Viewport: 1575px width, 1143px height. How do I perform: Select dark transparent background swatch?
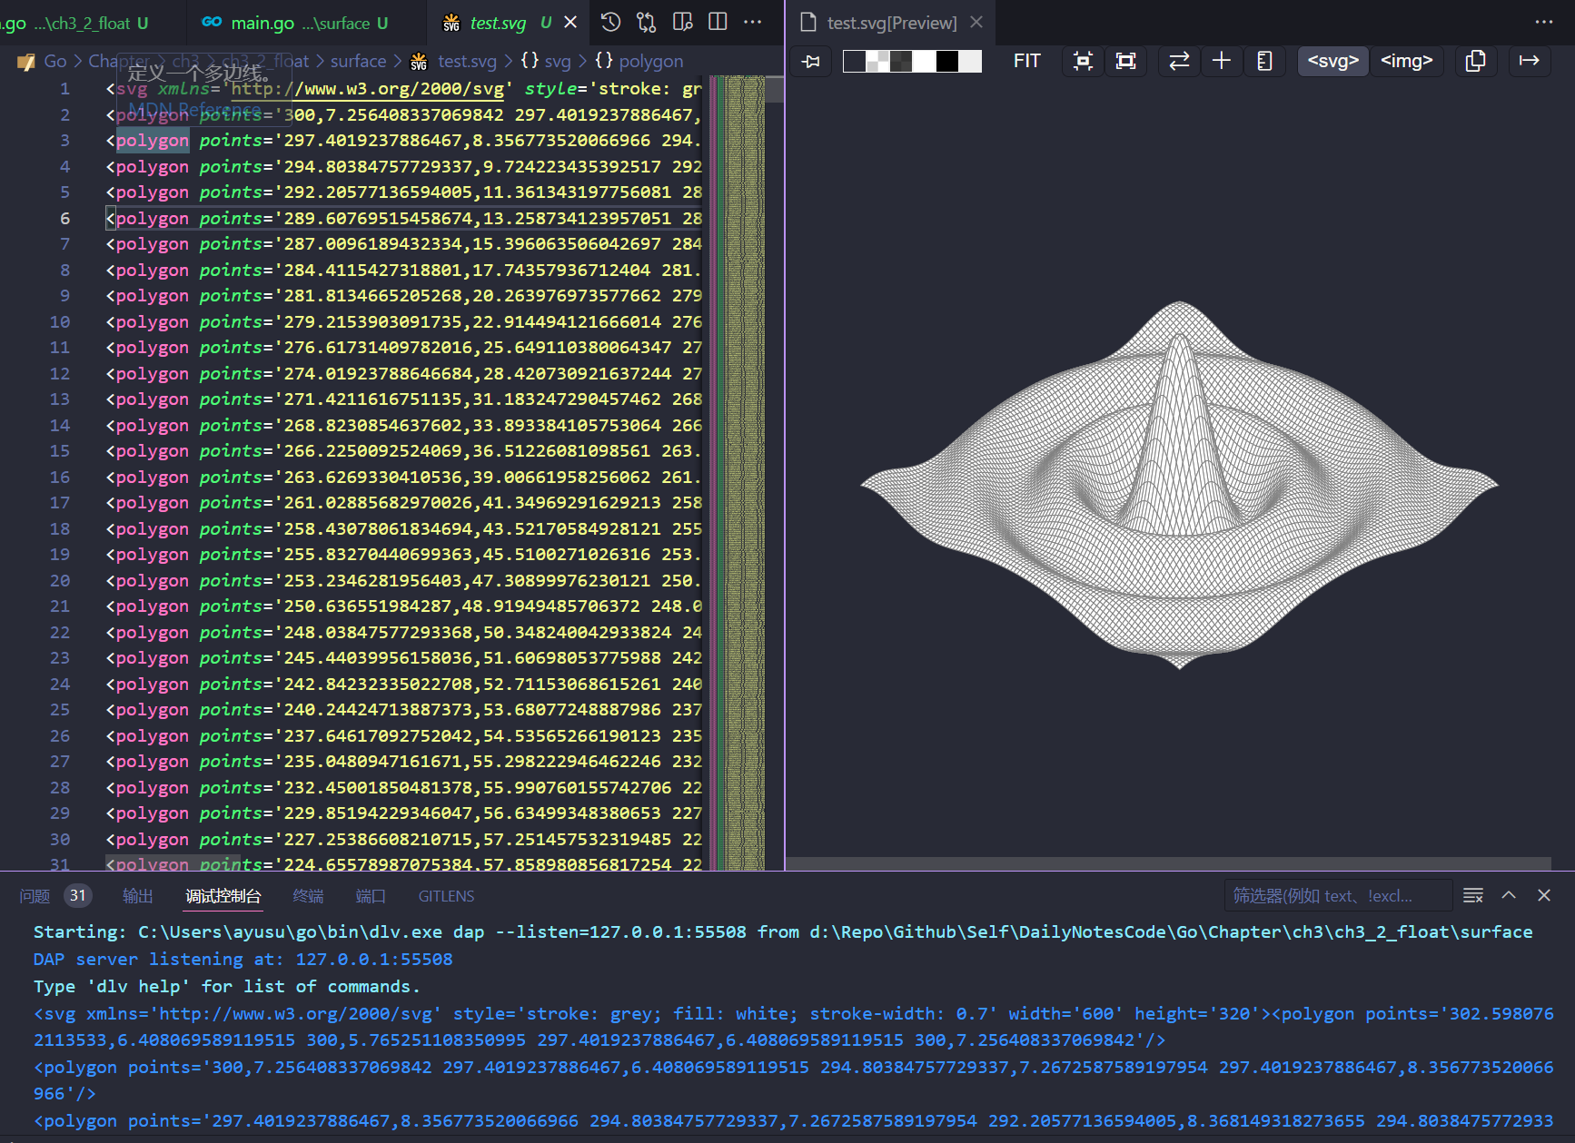point(854,61)
